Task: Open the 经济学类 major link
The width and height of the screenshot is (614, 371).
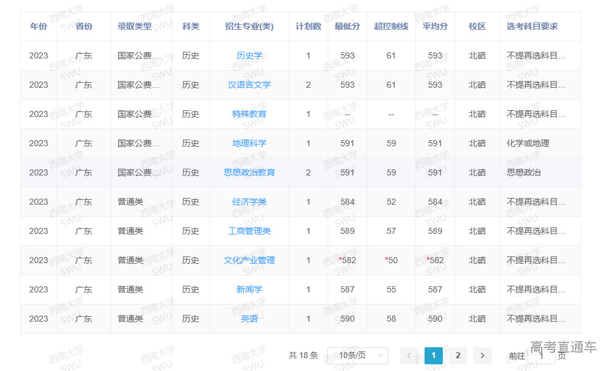Action: [249, 202]
